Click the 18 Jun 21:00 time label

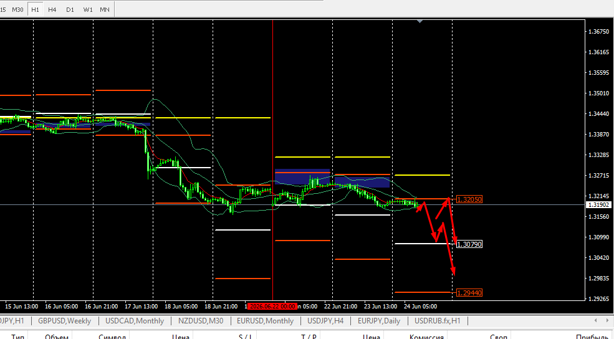point(221,307)
